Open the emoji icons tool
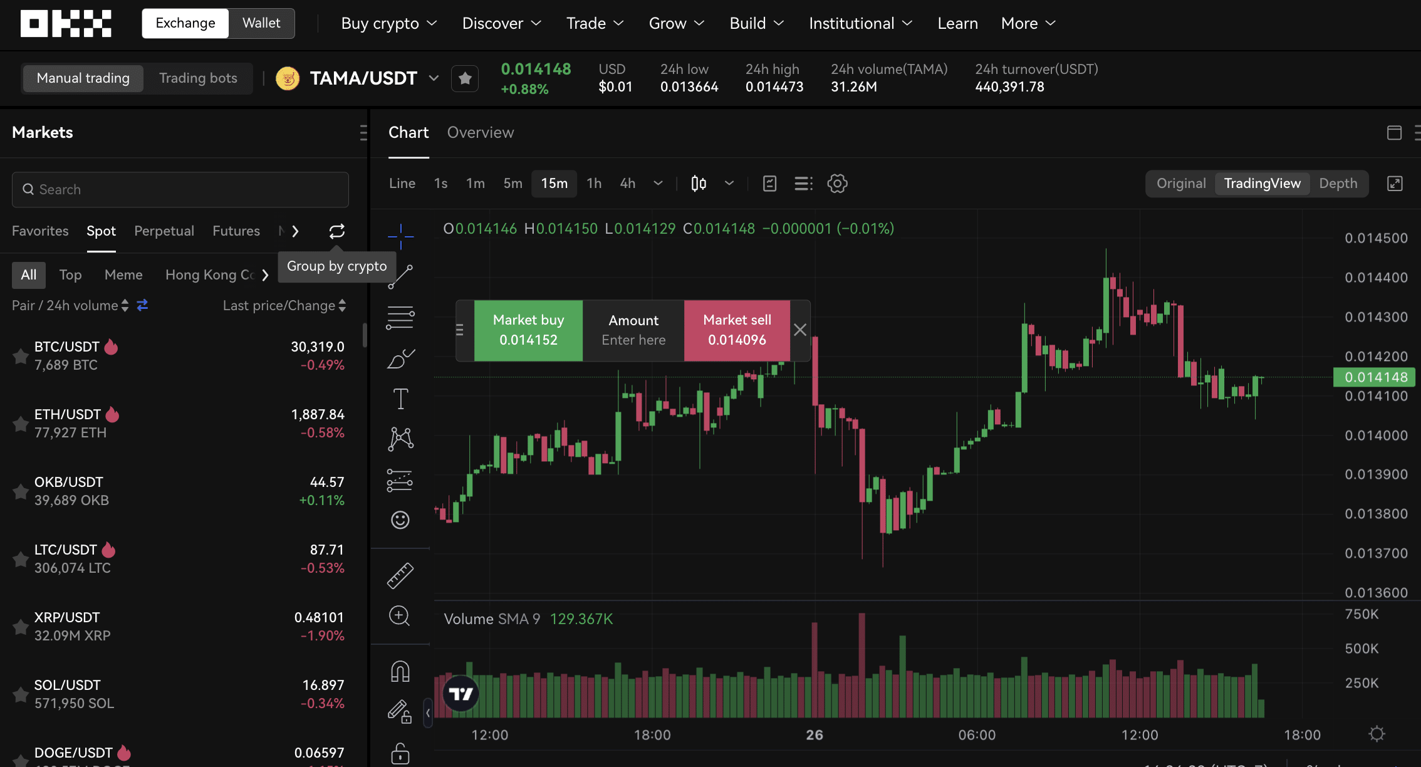The image size is (1421, 767). coord(400,520)
